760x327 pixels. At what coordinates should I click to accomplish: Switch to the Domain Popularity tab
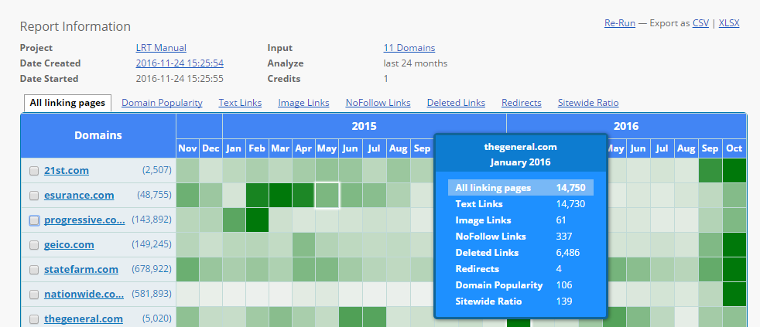[x=162, y=103]
